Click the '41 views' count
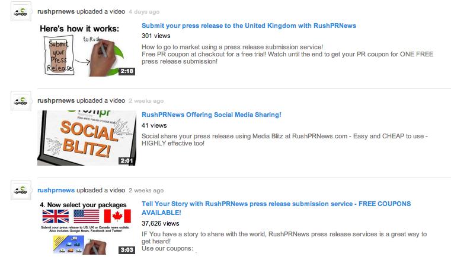Screen dimensions: 451x266 [x=154, y=125]
